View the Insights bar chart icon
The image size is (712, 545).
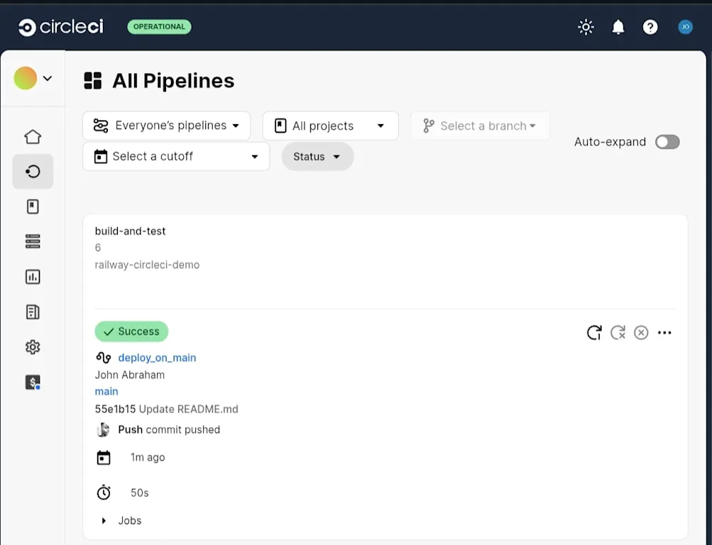point(32,276)
